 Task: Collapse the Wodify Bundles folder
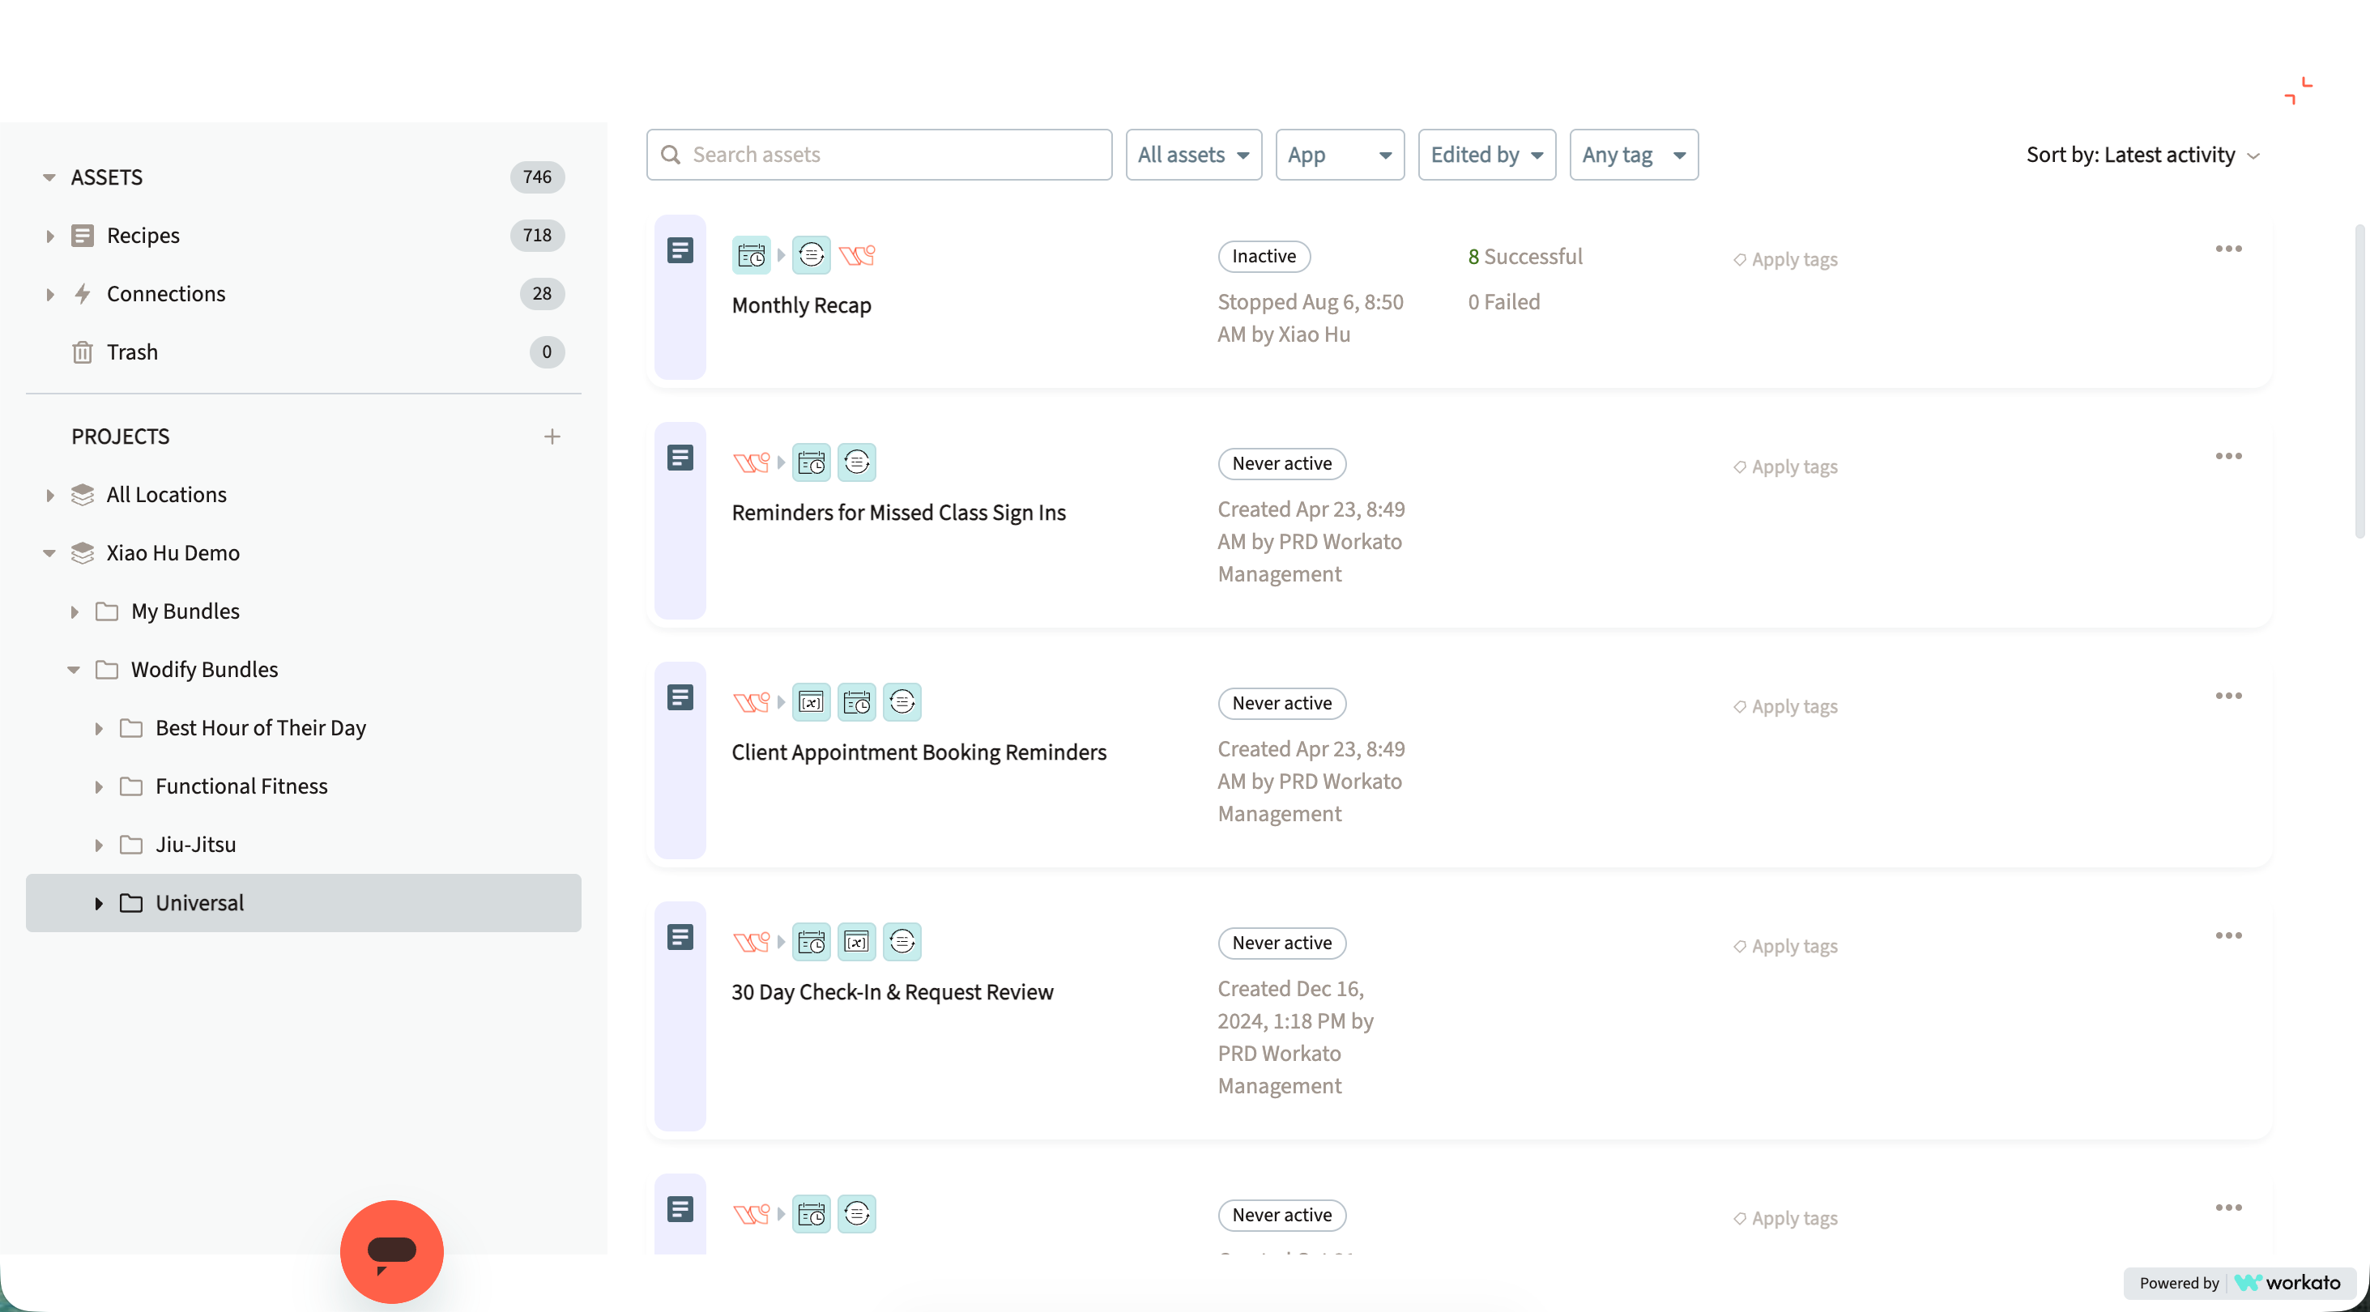74,670
